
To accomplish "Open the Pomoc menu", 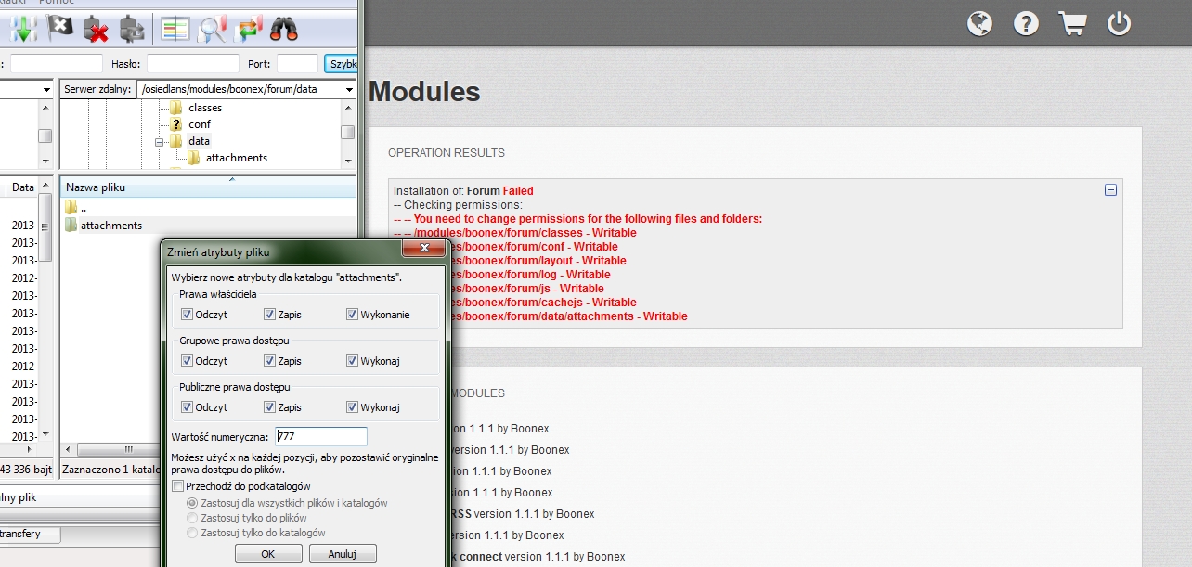I will point(56,3).
